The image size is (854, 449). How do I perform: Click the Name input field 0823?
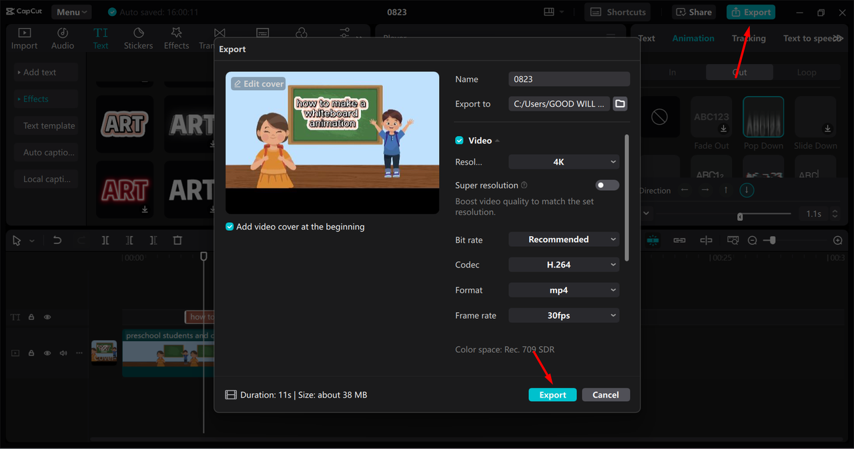click(569, 79)
